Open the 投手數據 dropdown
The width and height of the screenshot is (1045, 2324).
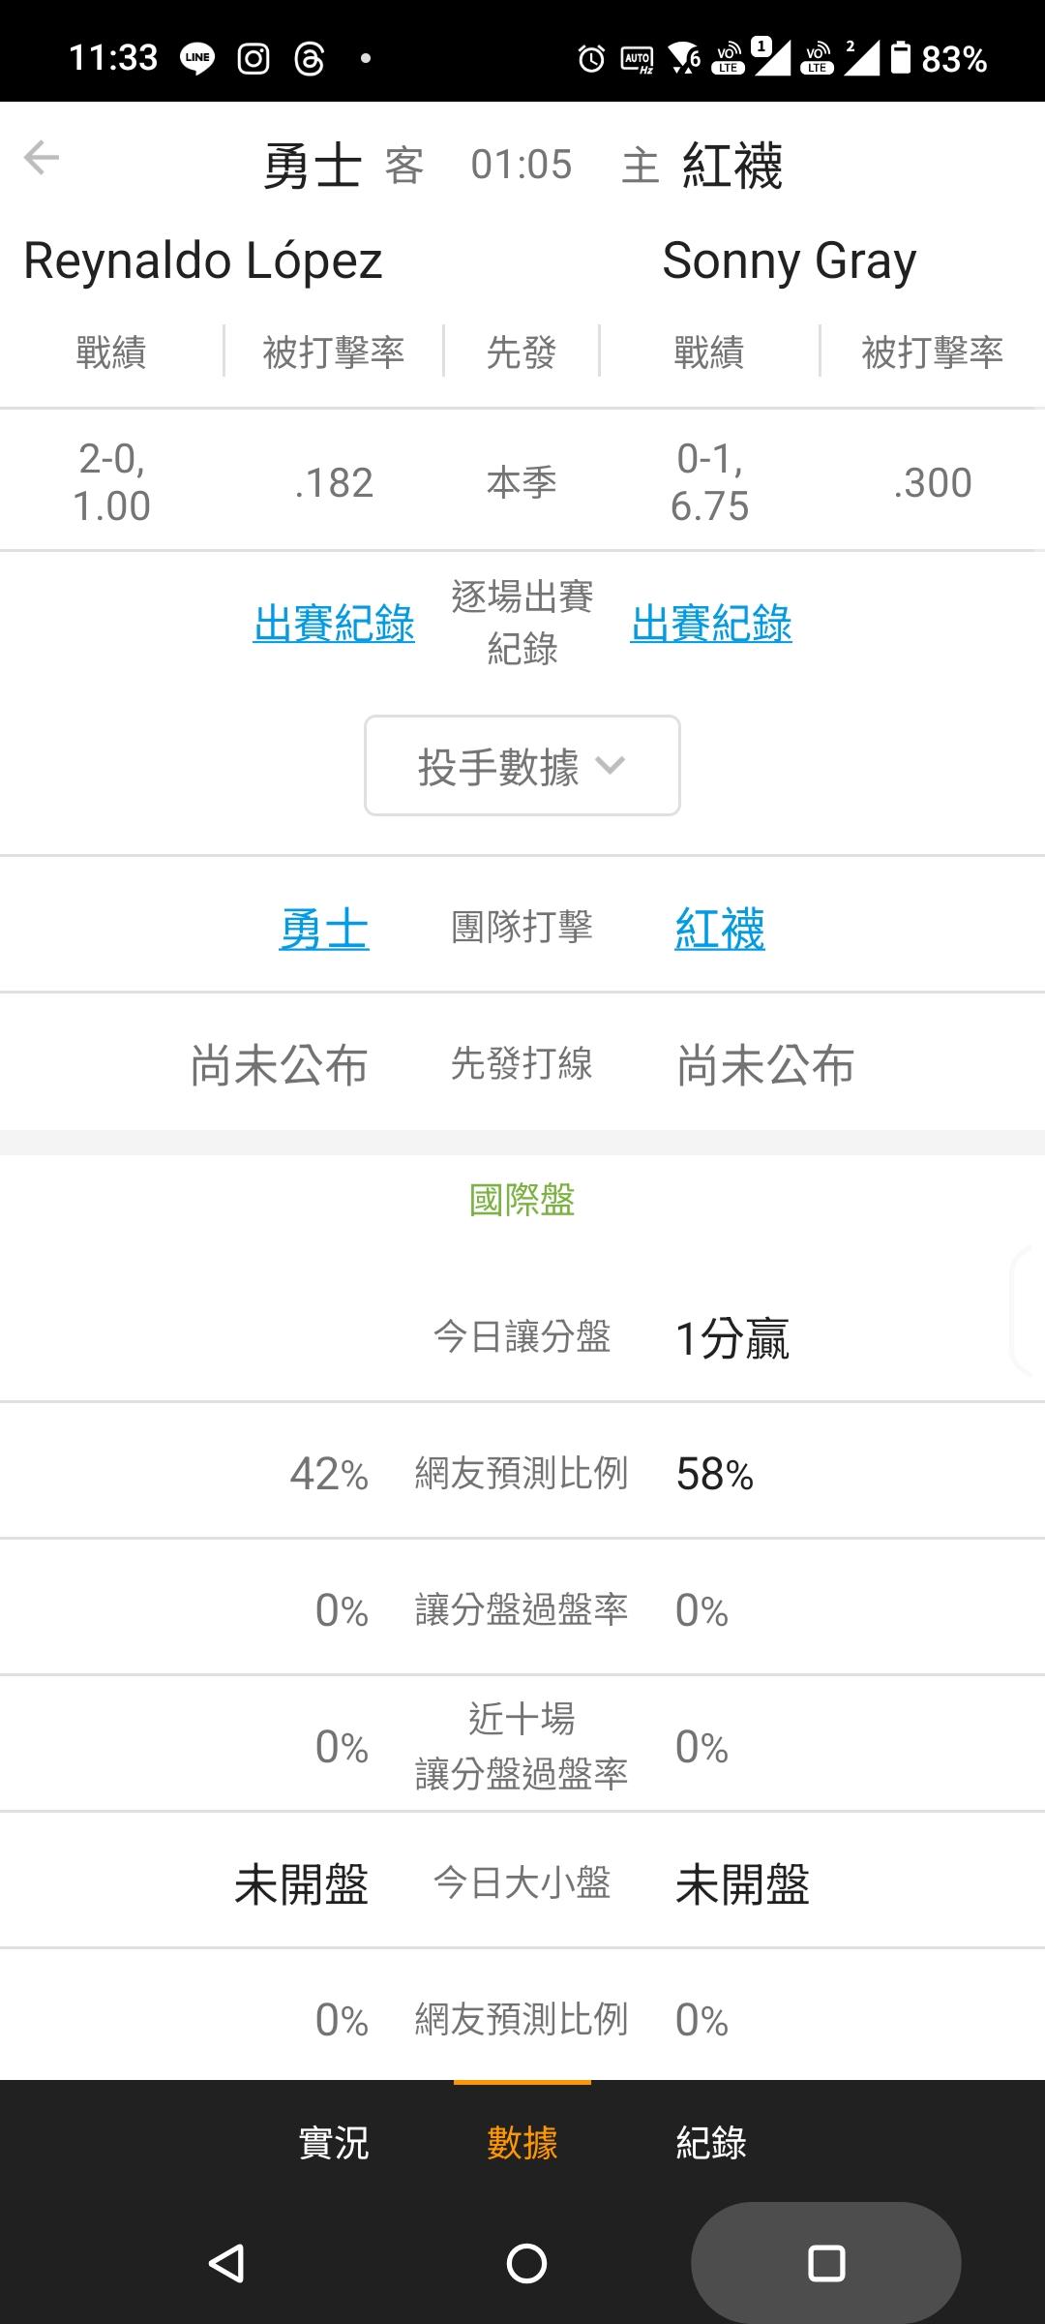coord(498,767)
